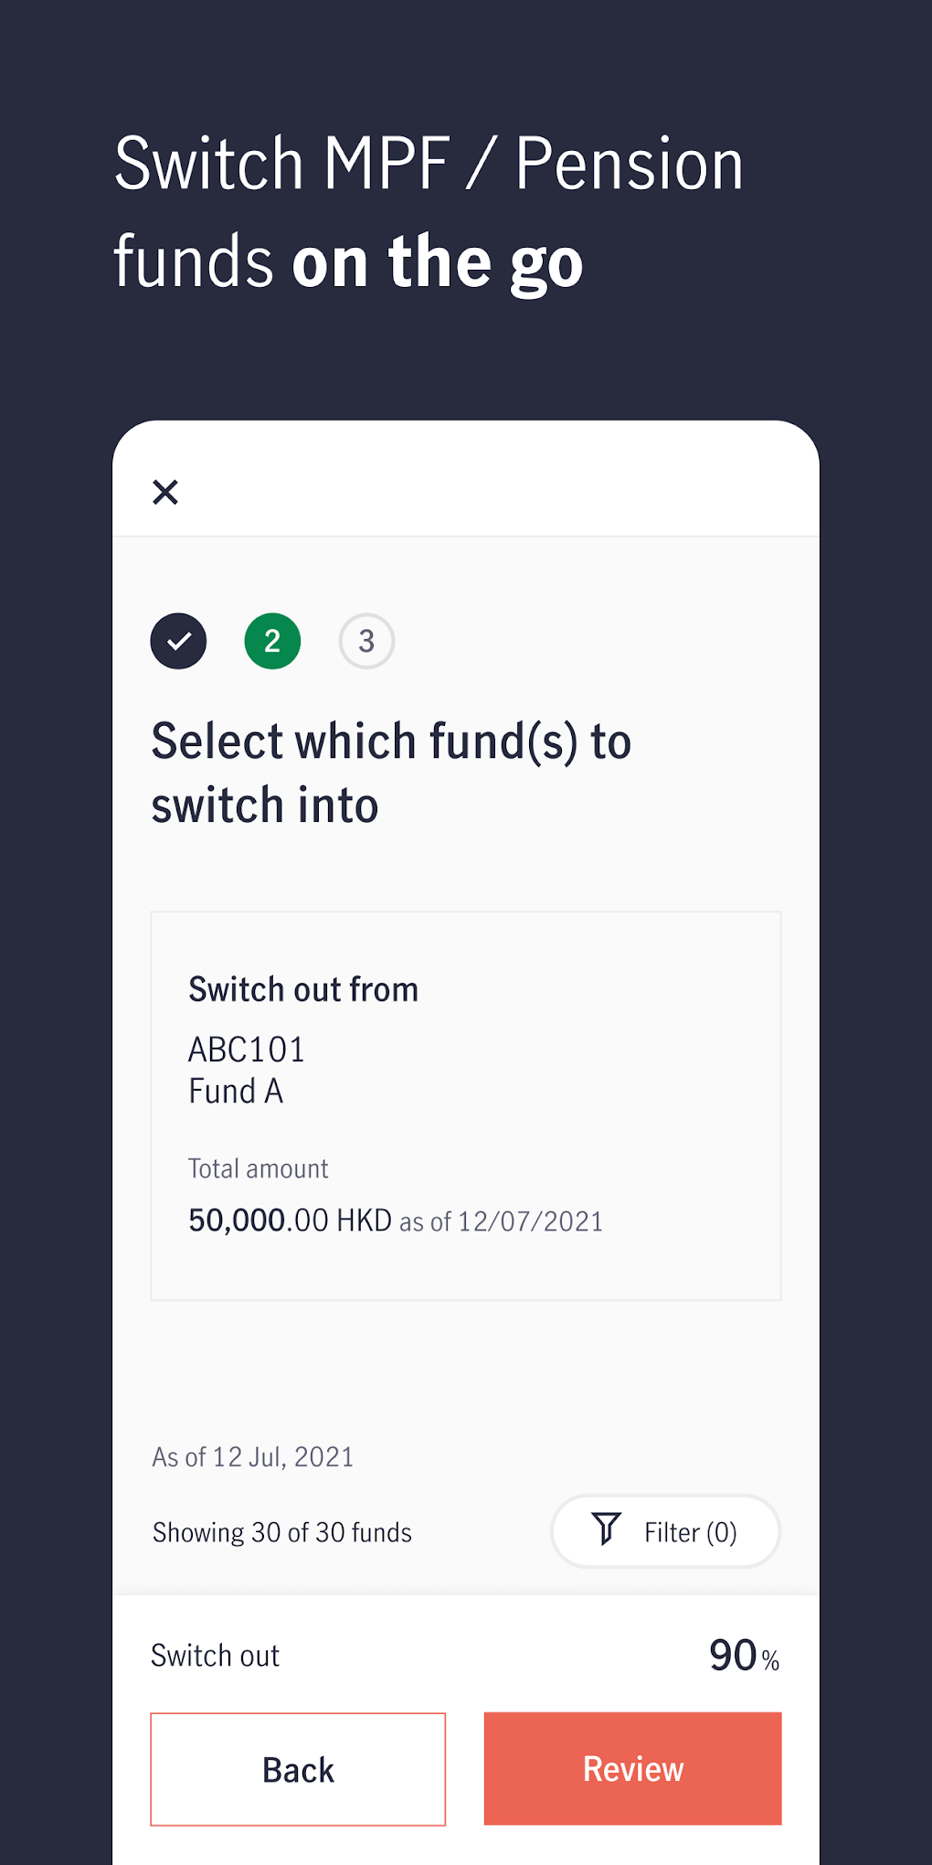Viewport: 932px width, 1865px height.
Task: Select the green step 2 indicator
Action: pyautogui.click(x=272, y=641)
